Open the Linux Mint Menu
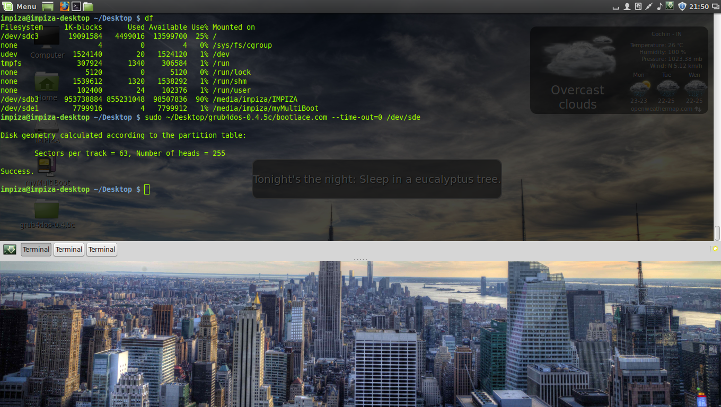This screenshot has width=721, height=407. 20,6
